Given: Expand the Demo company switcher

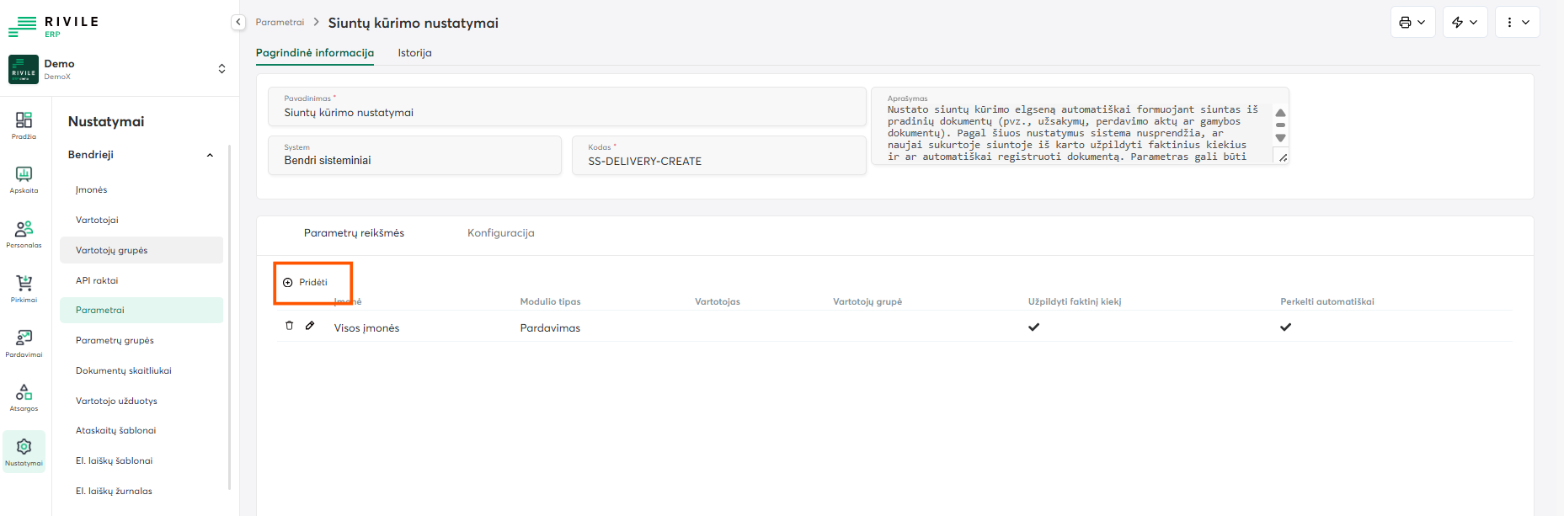Looking at the screenshot, I should point(222,69).
